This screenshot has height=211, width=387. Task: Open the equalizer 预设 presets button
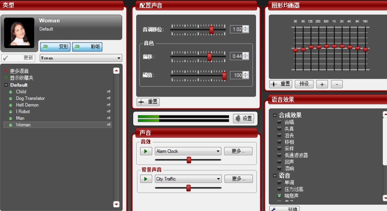point(304,84)
